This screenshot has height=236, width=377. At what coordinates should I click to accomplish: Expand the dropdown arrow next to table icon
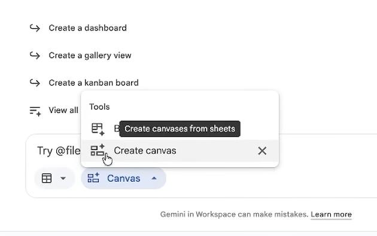point(63,179)
